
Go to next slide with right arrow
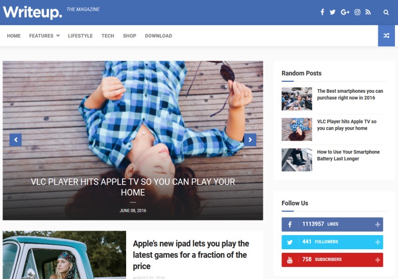[x=250, y=140]
